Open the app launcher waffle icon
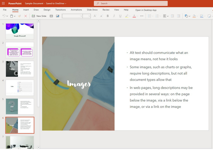Viewport: 213px width, 150px height. point(3,3)
